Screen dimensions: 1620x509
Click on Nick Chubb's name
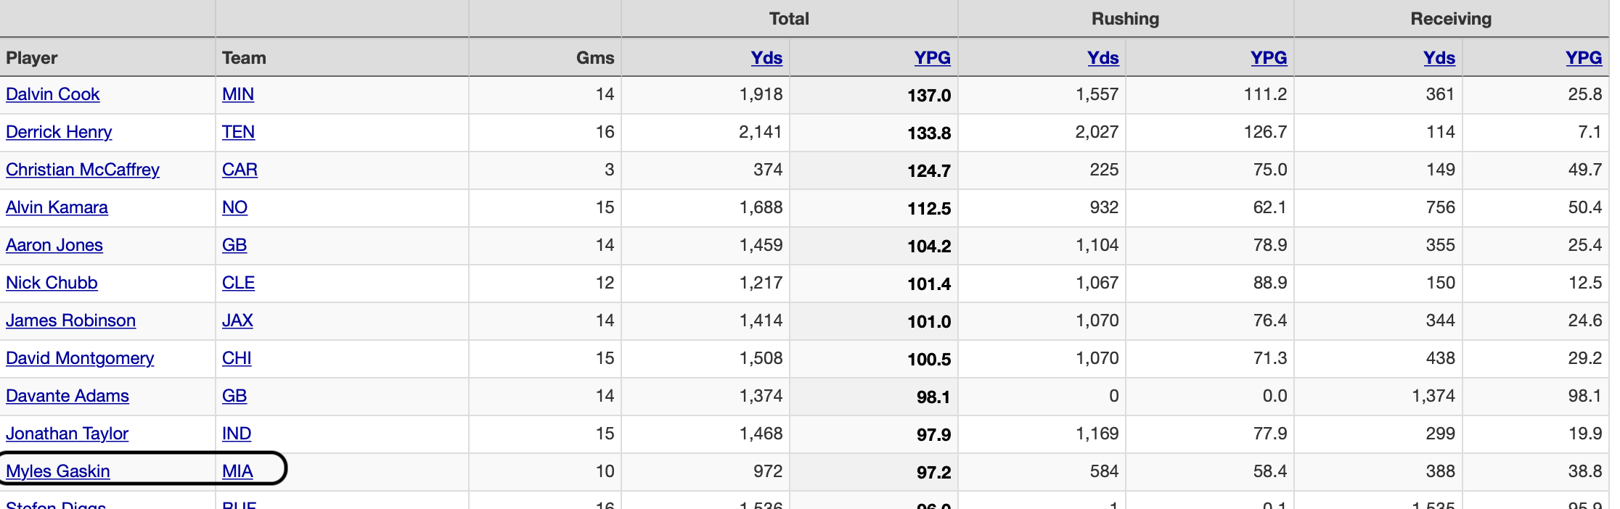pyautogui.click(x=52, y=283)
